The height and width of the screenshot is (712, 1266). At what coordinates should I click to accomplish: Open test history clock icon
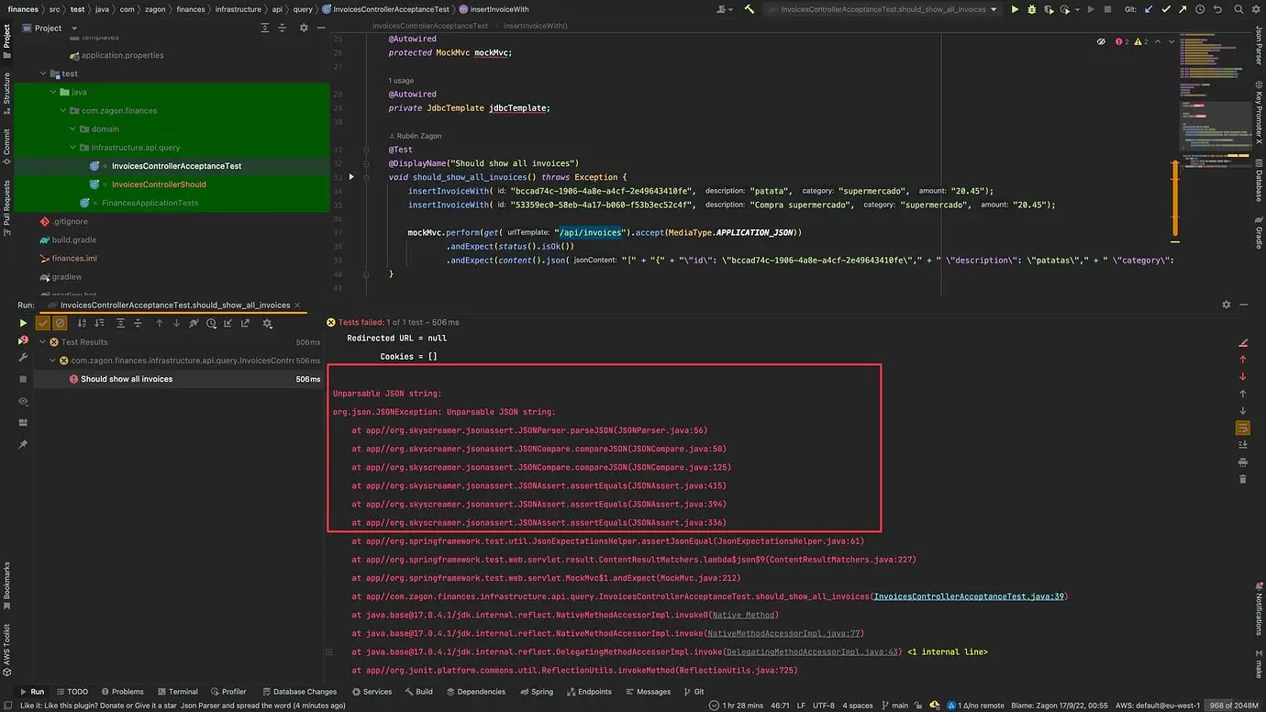pyautogui.click(x=211, y=323)
